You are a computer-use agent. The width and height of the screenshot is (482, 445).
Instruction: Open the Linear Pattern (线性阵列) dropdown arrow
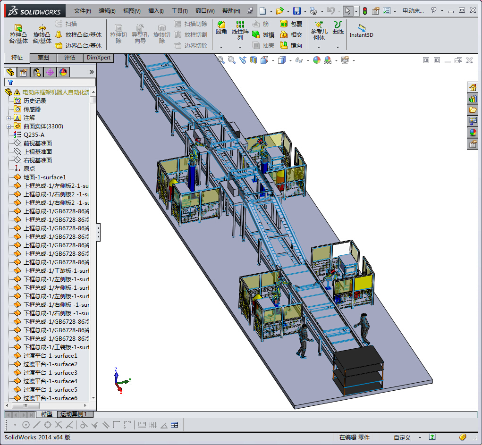(240, 47)
